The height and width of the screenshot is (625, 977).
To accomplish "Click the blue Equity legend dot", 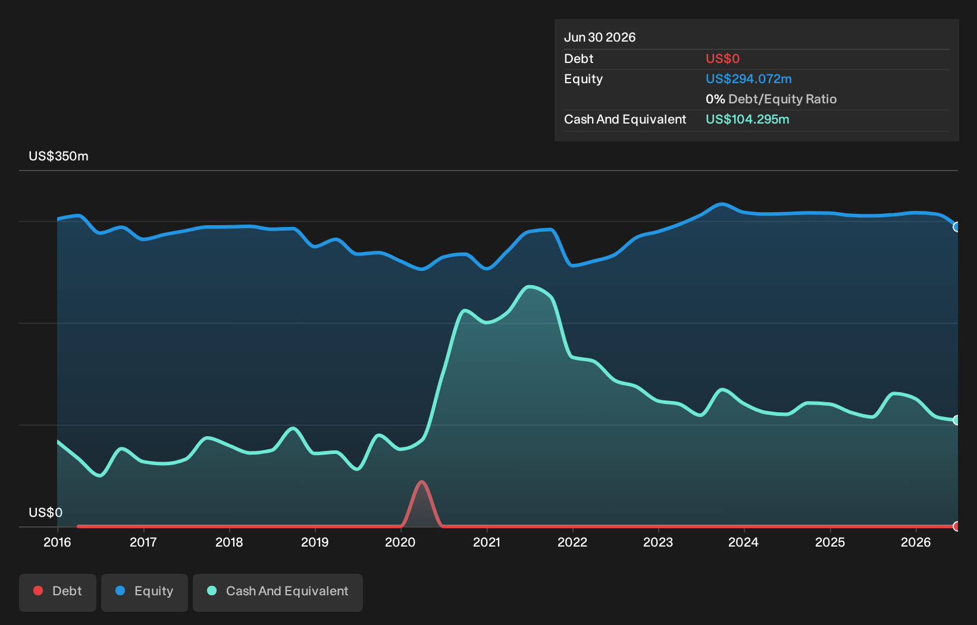I will coord(120,591).
